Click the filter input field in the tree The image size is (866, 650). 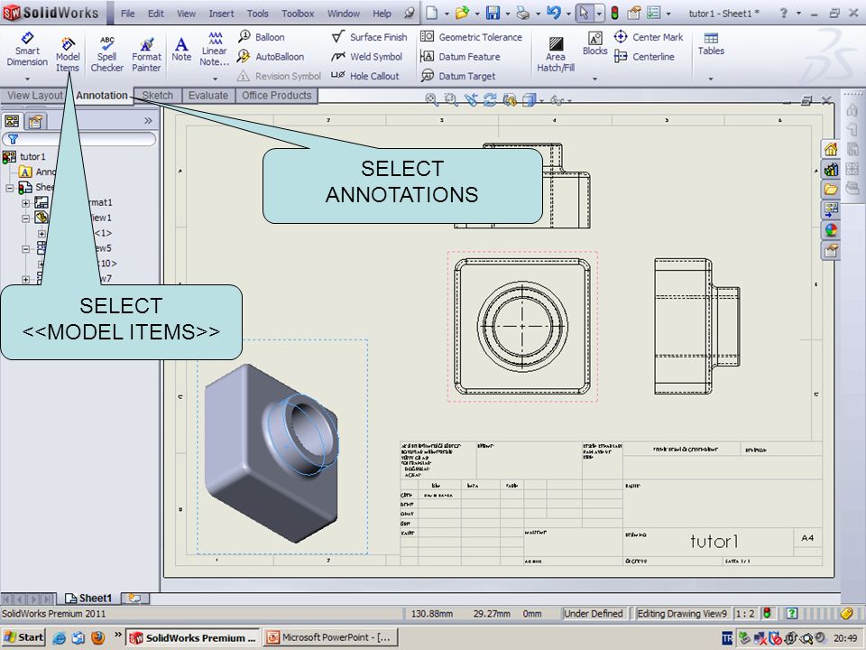(79, 139)
